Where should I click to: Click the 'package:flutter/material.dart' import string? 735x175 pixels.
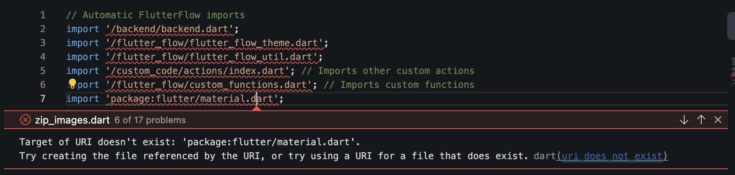(x=192, y=99)
